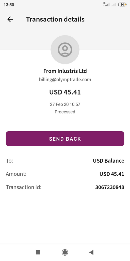Tap the Android back triangle button
Viewport: 130px width, 261px height.
click(91, 252)
